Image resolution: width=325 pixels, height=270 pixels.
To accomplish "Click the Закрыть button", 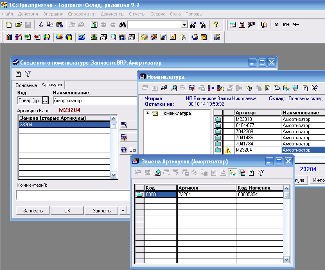I will [102, 211].
